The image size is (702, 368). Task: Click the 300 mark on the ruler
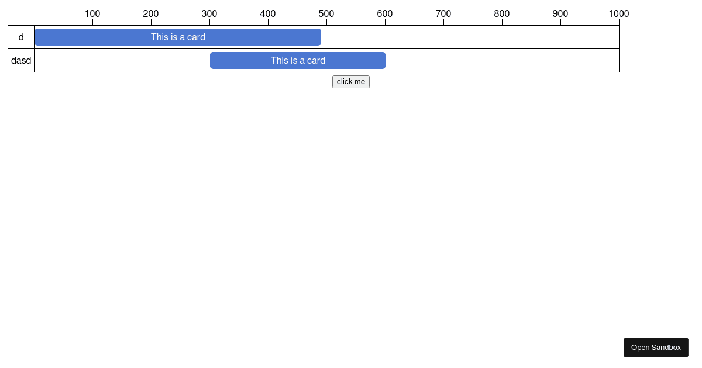(x=209, y=13)
